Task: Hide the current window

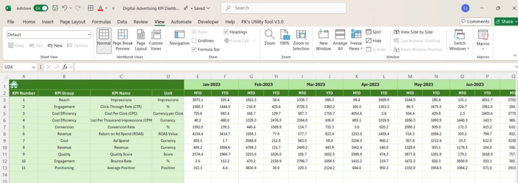Action: point(373,40)
